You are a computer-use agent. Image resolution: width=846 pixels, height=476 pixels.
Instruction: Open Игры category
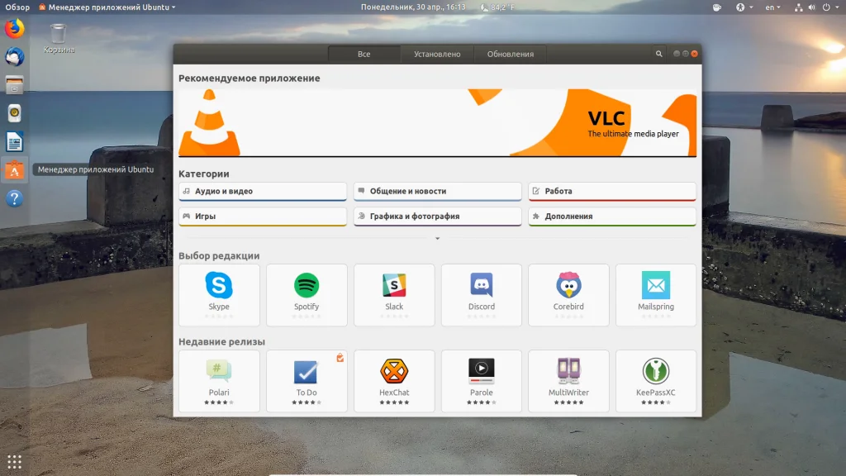coord(263,216)
